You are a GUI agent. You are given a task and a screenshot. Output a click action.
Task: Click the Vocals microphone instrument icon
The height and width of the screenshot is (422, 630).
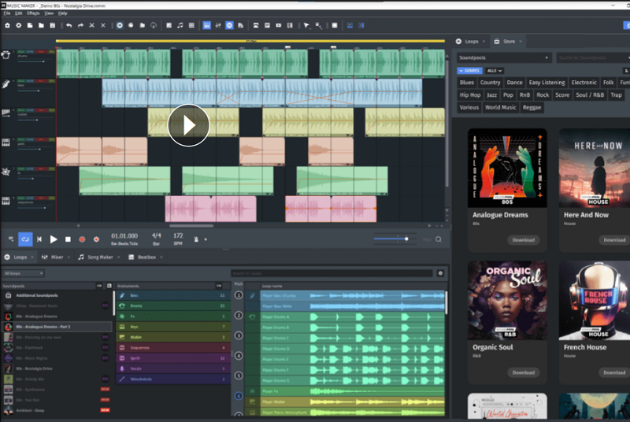[x=122, y=368]
